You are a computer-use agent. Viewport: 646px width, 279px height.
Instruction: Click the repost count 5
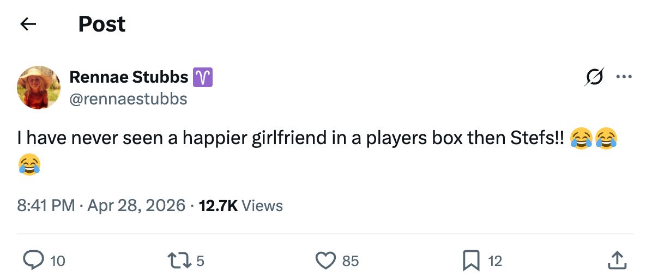click(x=200, y=261)
